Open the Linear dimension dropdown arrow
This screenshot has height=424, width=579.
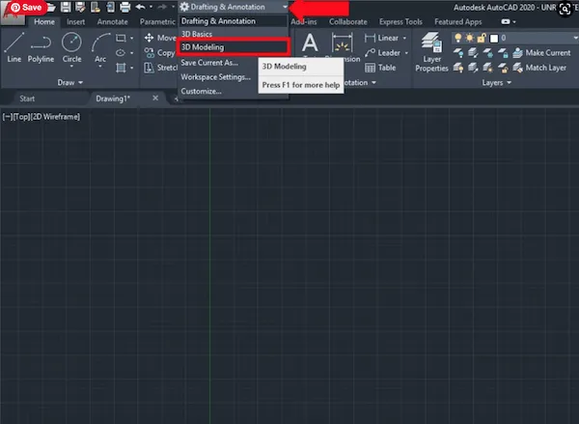click(404, 38)
